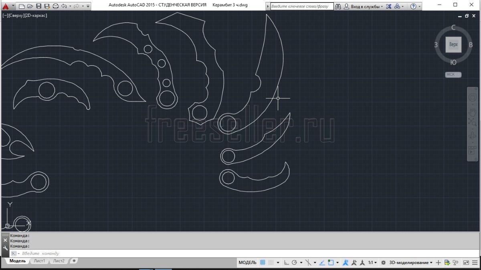Click the Open file folder icon
The width and height of the screenshot is (481, 270).
tap(30, 6)
